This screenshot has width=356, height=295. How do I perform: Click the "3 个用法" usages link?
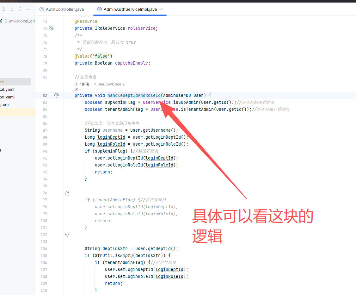point(82,84)
